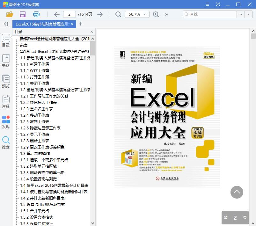Toggle fullscreen mode icon in title bar

tap(218, 4)
